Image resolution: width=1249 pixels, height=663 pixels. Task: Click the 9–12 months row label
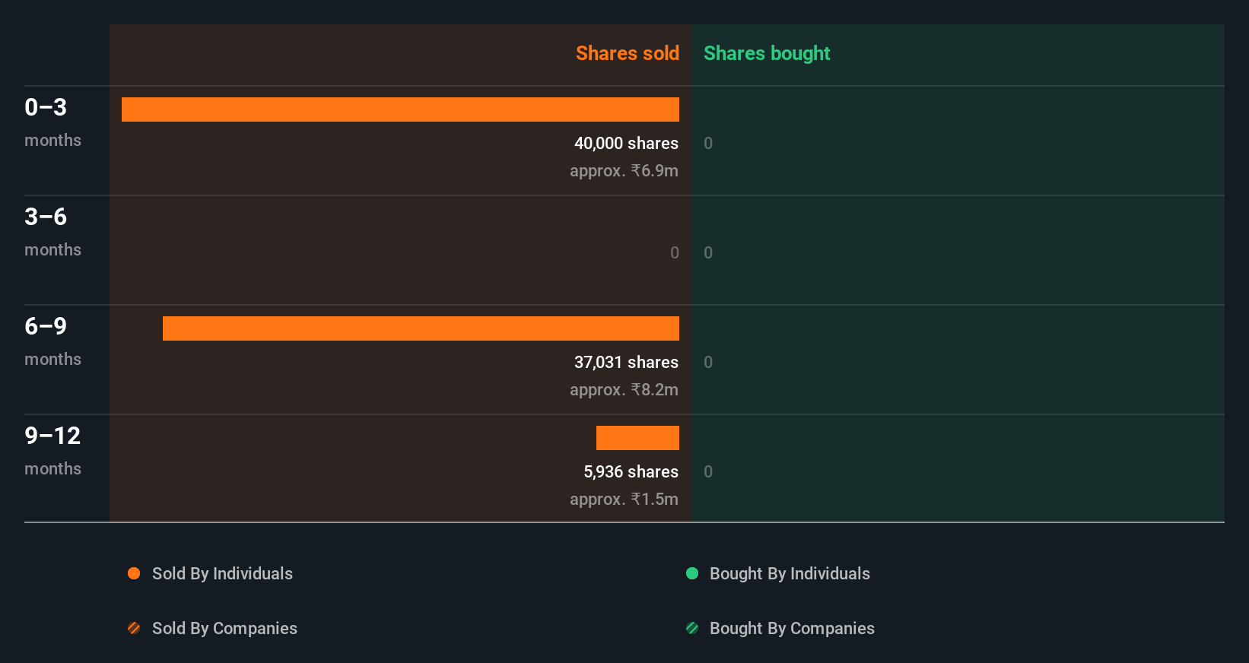(x=52, y=451)
